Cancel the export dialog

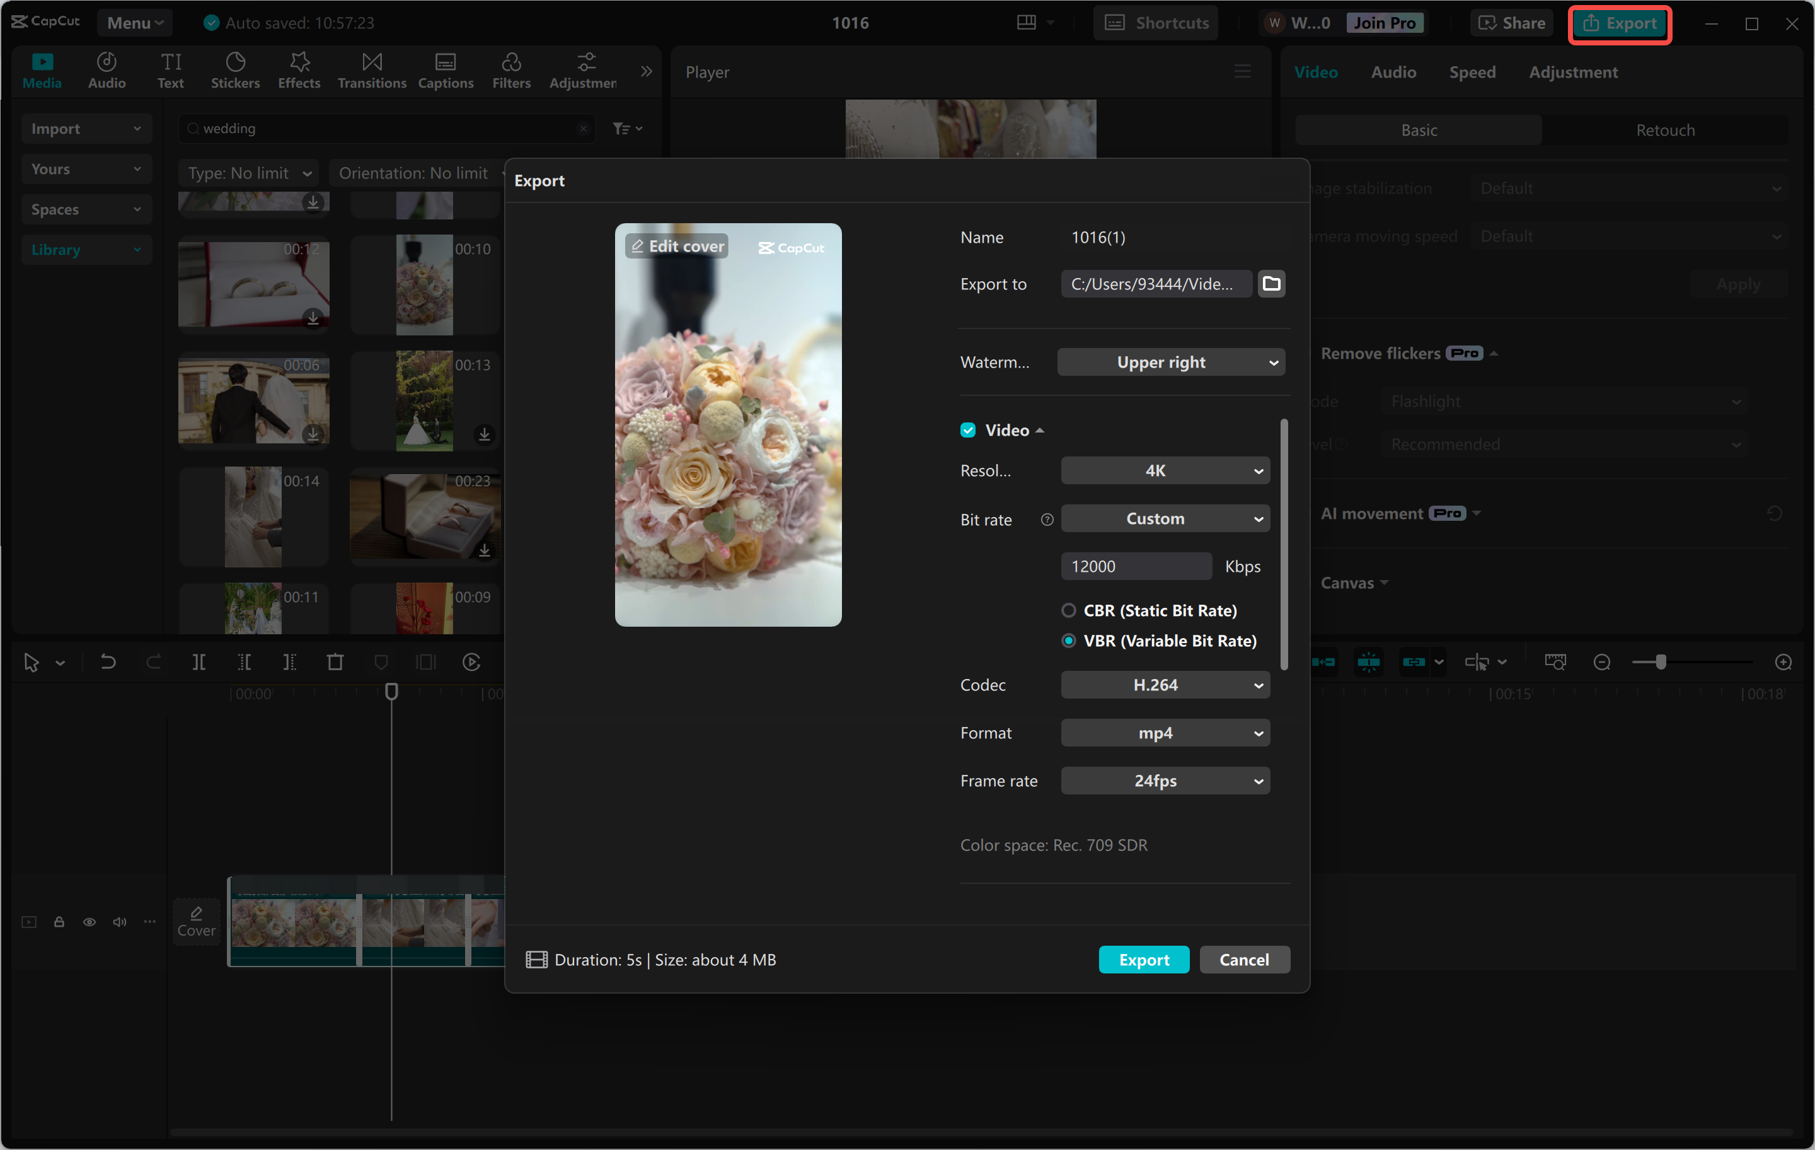tap(1243, 959)
